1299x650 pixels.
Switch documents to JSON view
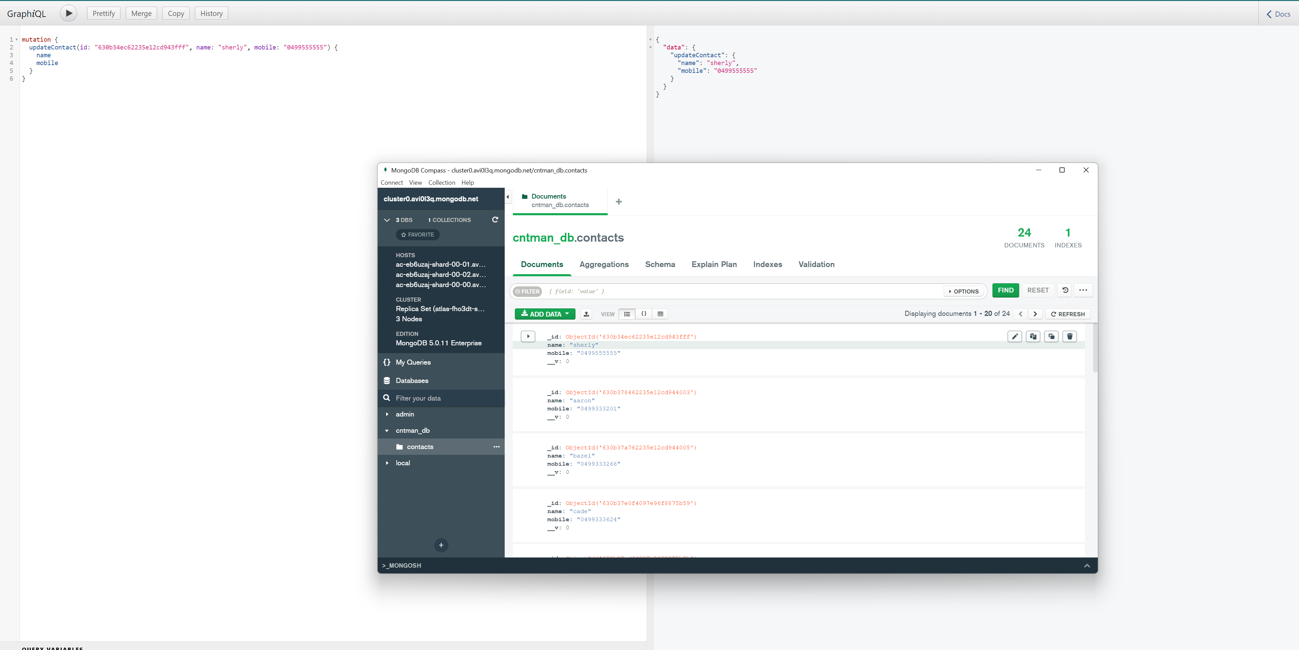click(x=644, y=314)
